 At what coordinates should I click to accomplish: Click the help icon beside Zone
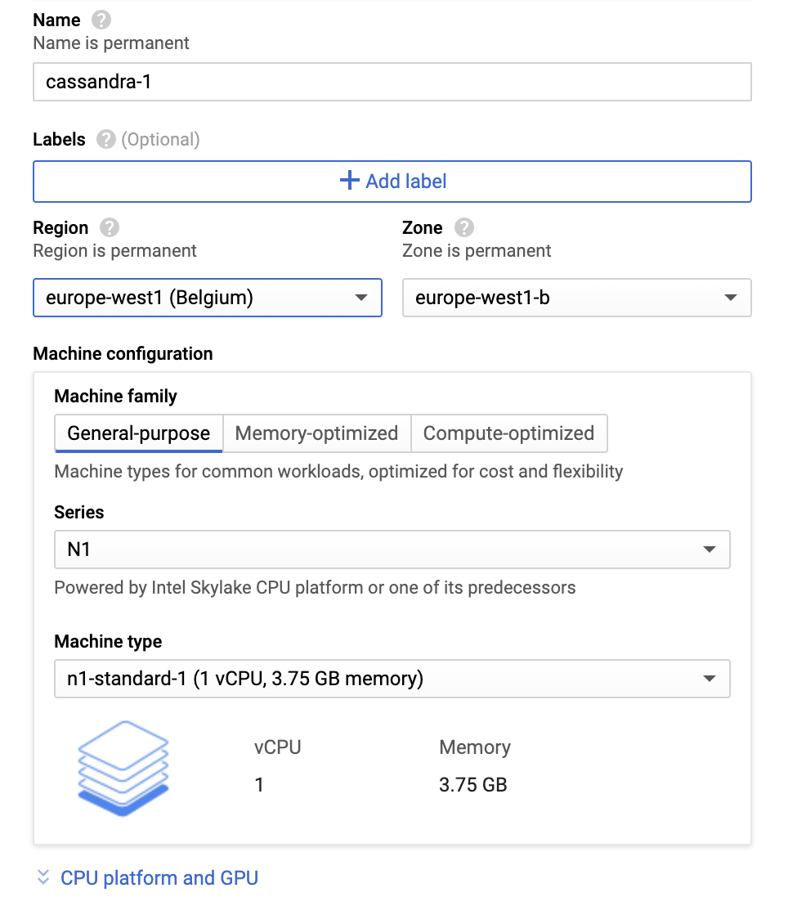[x=464, y=227]
